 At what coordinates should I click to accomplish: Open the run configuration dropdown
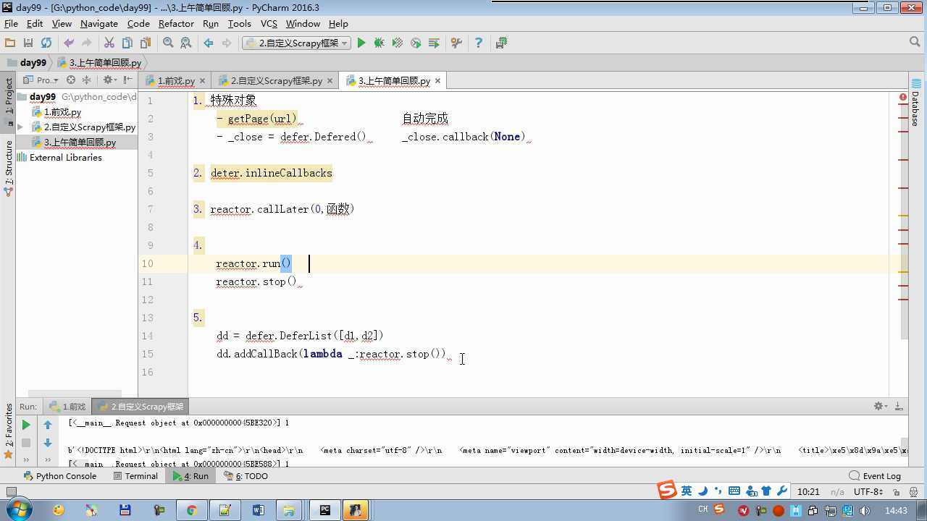click(x=296, y=43)
